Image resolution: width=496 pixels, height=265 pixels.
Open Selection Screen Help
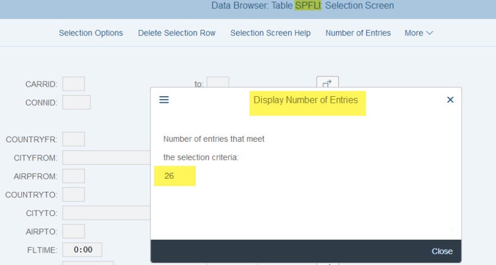[270, 33]
